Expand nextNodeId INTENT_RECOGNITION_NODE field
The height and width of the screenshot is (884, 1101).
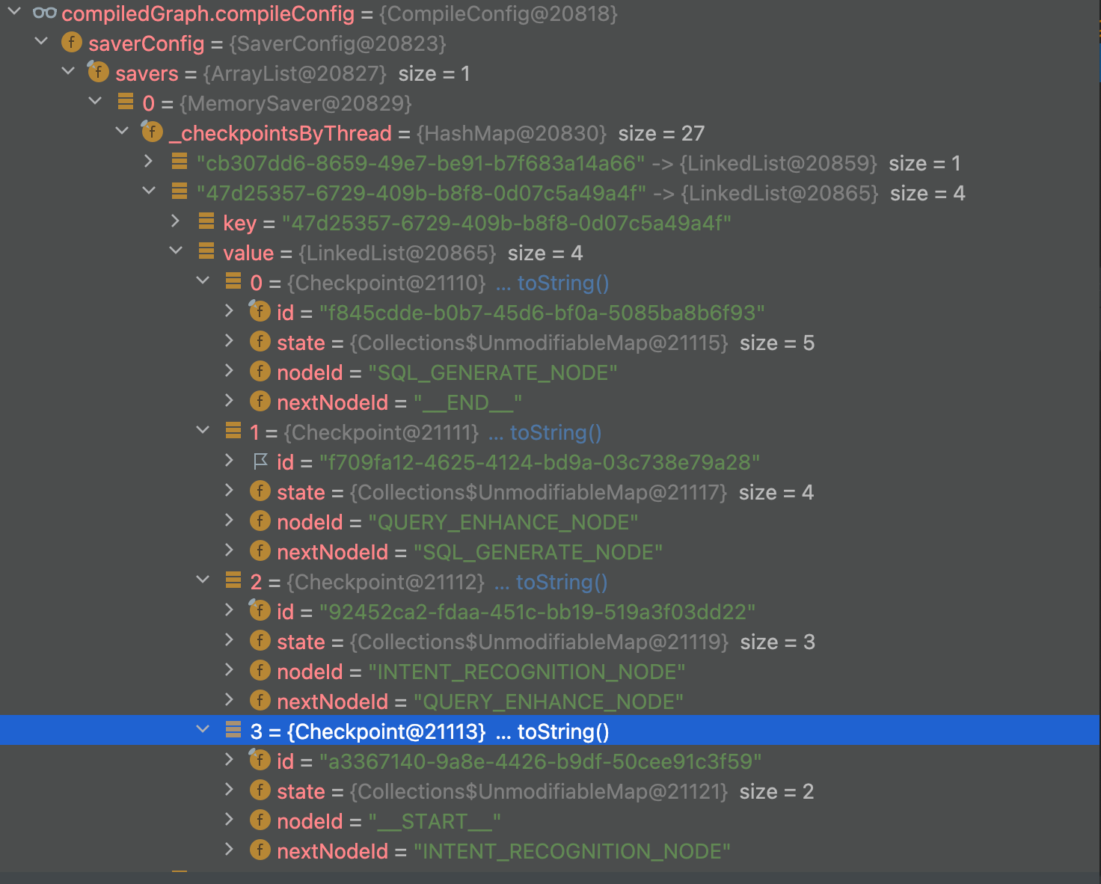click(x=230, y=849)
